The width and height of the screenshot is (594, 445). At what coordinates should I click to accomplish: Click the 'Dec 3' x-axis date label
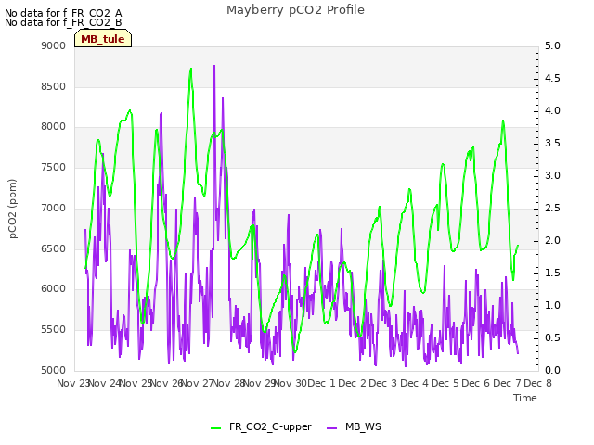[383, 383]
